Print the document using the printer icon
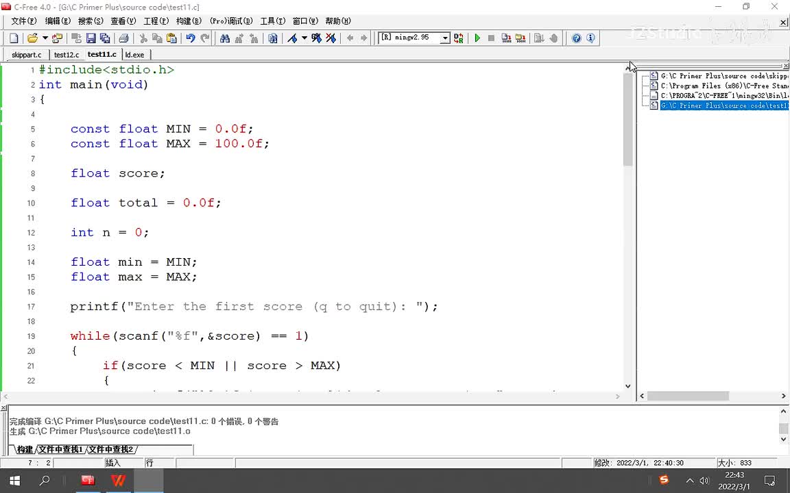This screenshot has height=493, width=790. 123,38
